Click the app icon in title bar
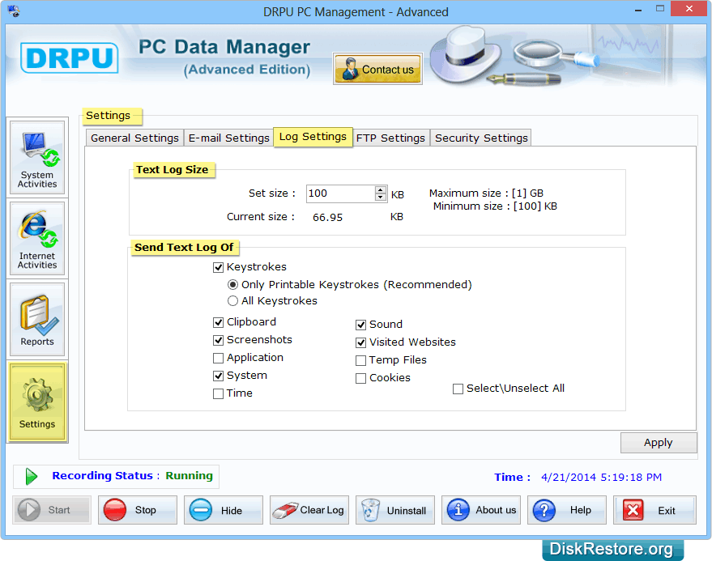 (x=14, y=11)
